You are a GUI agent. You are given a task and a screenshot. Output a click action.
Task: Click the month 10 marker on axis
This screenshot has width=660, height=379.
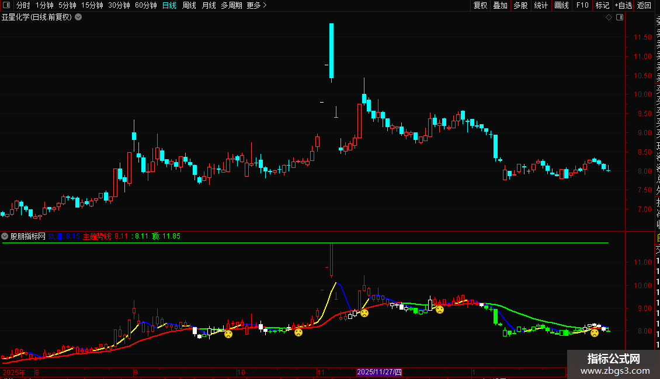coord(241,372)
